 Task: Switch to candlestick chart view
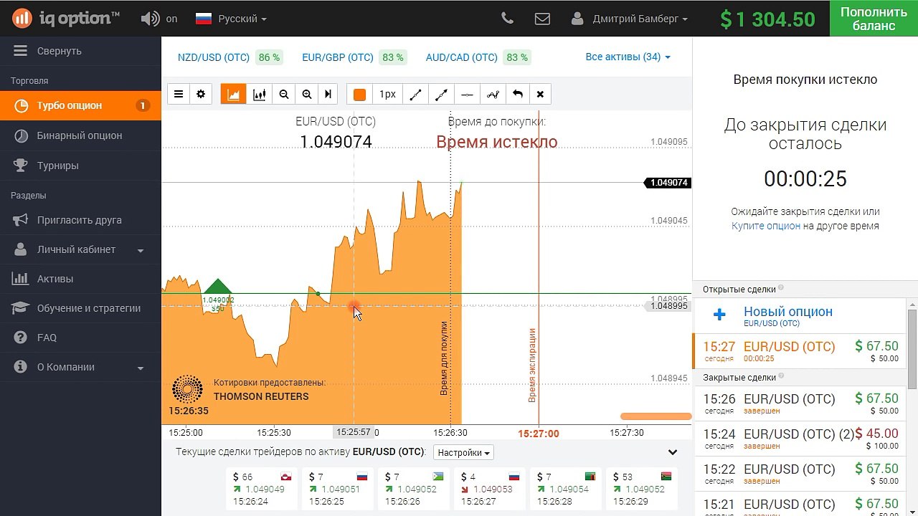[260, 95]
